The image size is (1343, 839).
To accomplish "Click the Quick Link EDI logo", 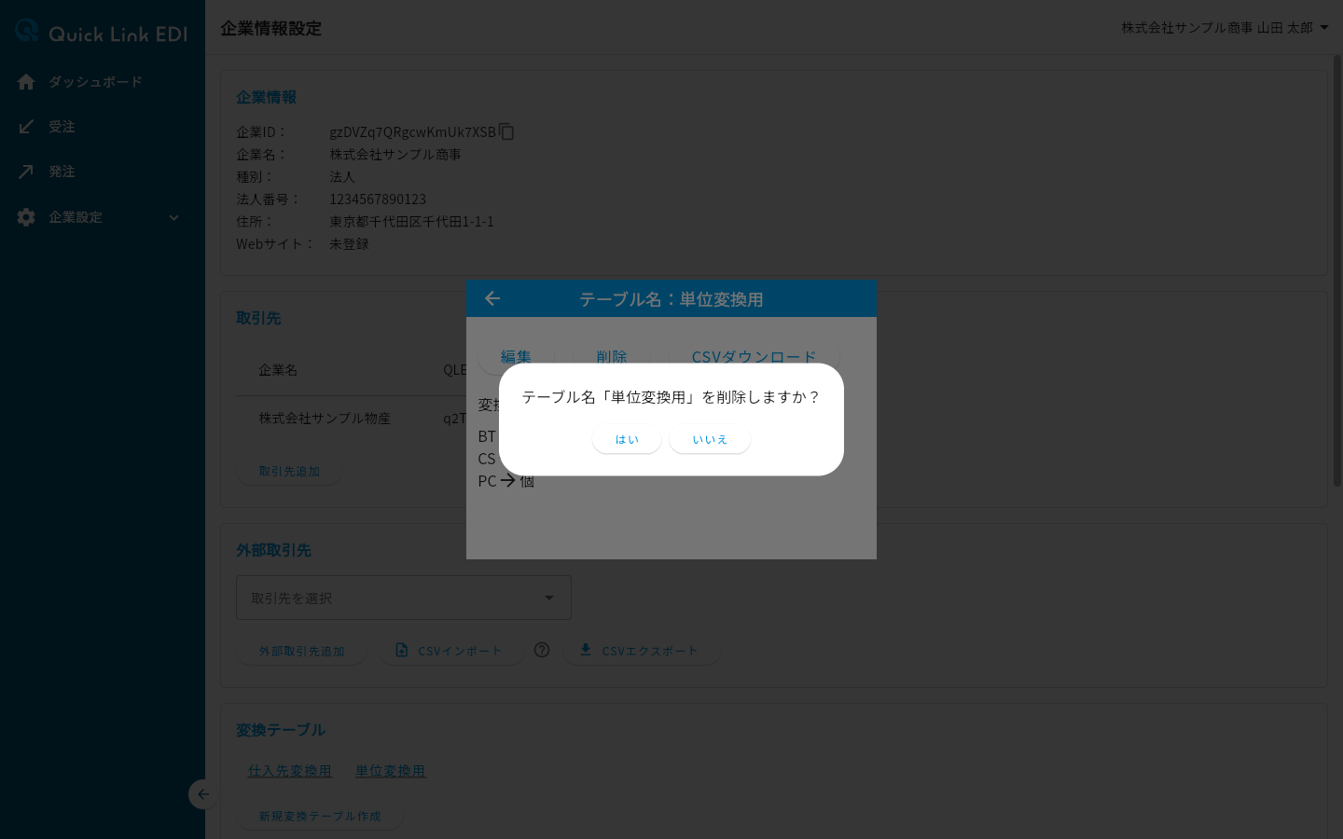I will pos(102,32).
